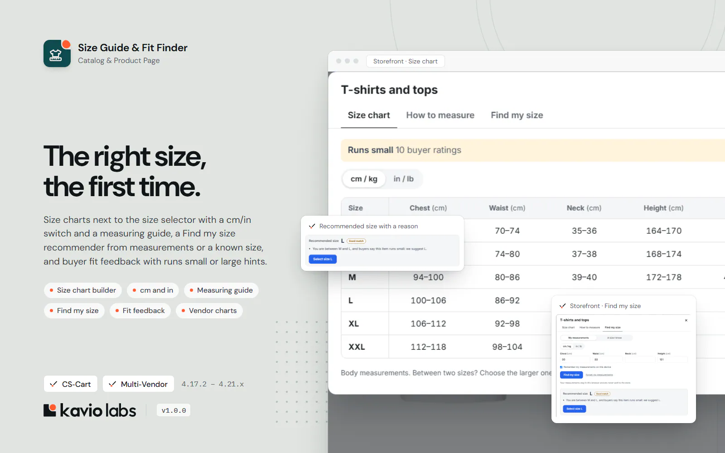
Task: Click the 'Good match' badge in small popup
Action: click(x=602, y=394)
